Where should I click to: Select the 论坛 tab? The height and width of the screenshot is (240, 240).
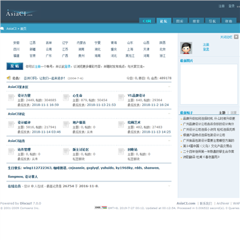click(x=163, y=21)
